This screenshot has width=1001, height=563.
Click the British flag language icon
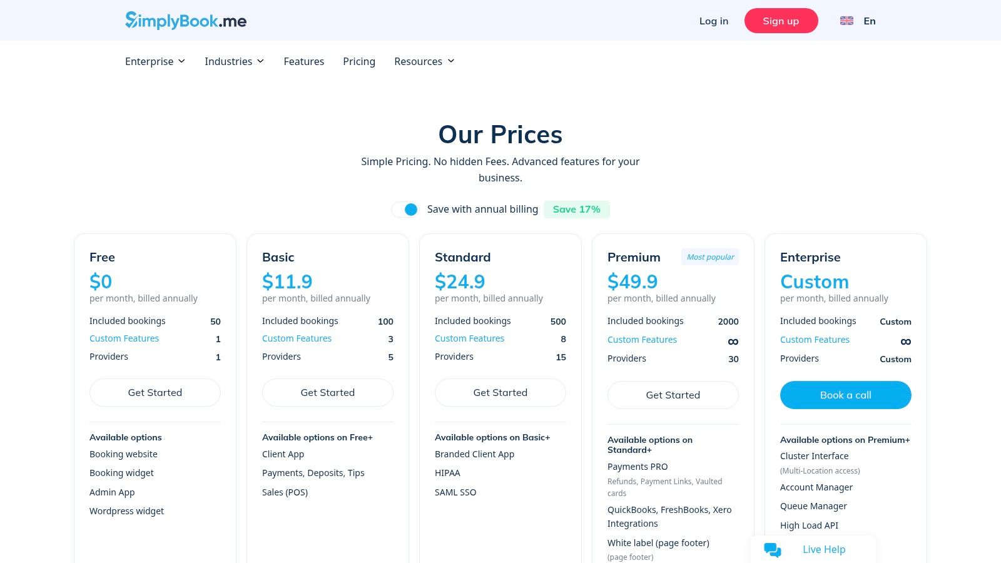tap(846, 20)
